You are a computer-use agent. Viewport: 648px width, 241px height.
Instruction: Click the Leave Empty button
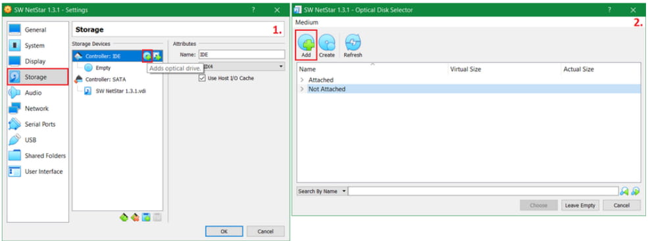(x=580, y=205)
